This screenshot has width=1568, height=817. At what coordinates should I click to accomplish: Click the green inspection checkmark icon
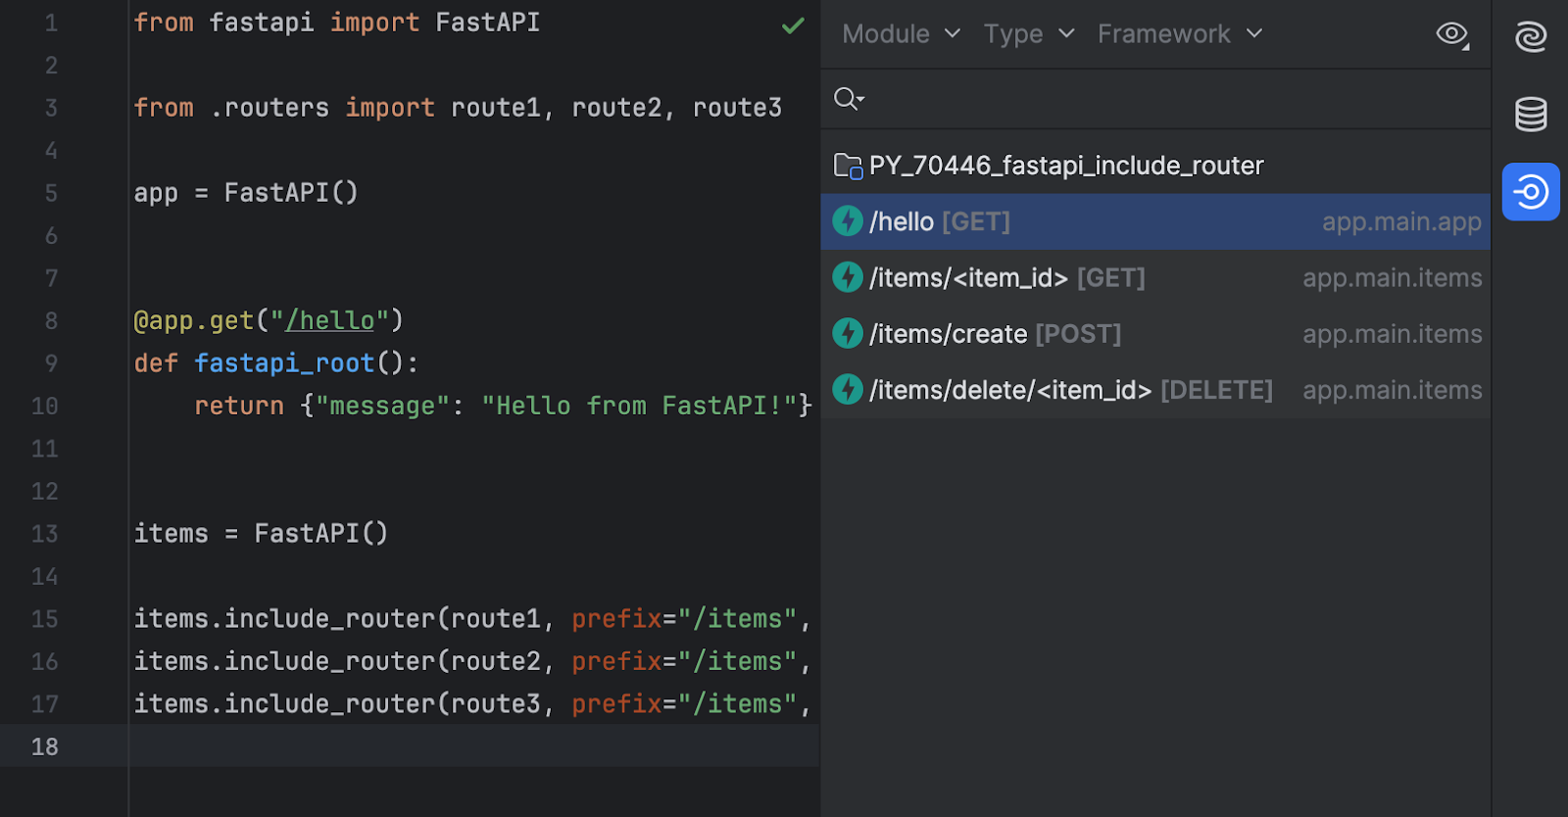[793, 25]
